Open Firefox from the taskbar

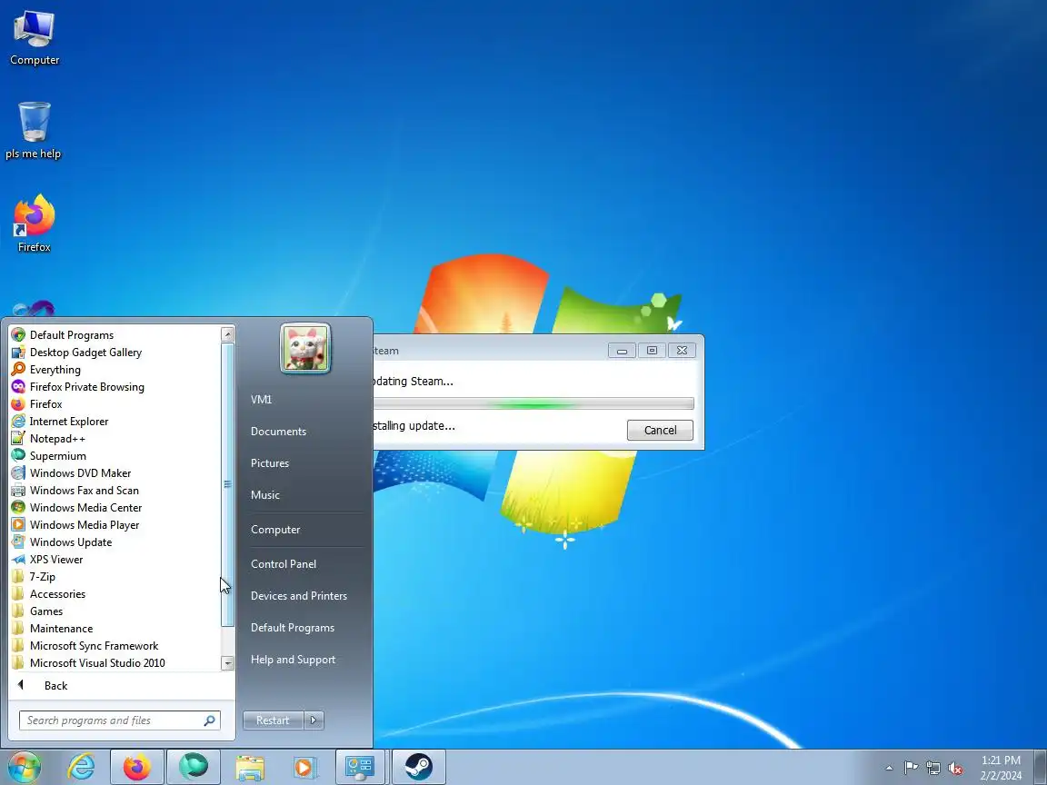137,768
